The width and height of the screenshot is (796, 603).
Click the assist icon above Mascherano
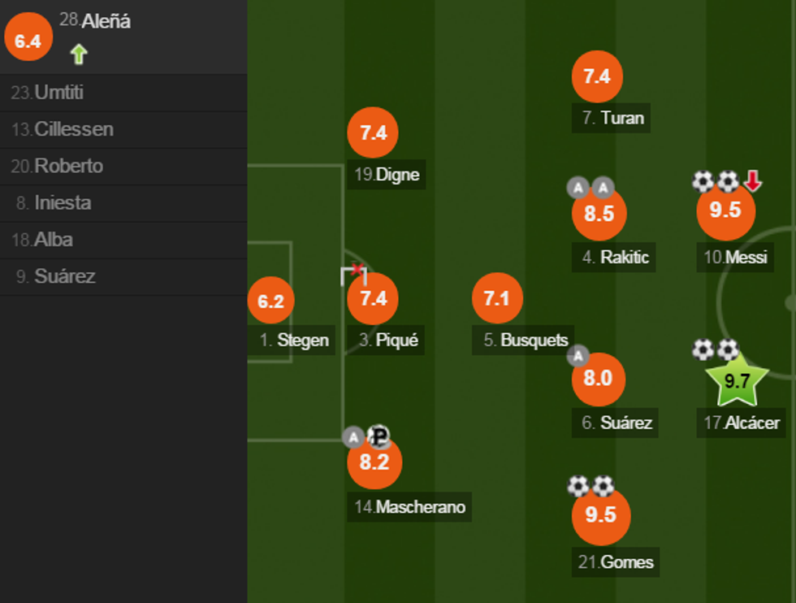point(353,438)
